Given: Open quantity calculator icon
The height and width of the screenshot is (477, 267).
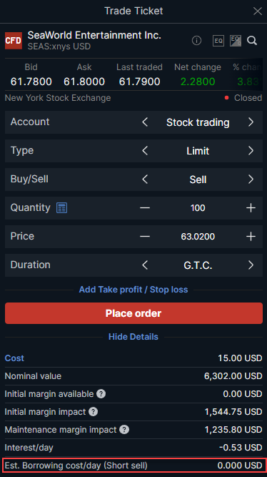Looking at the screenshot, I should coord(61,208).
